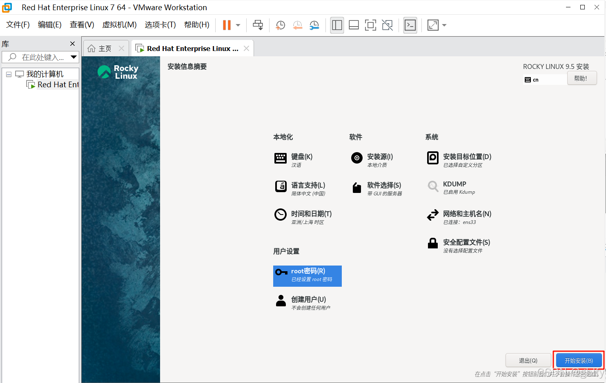606x383 pixels.
Task: Minimize the VMware Workstation window
Action: click(x=568, y=7)
